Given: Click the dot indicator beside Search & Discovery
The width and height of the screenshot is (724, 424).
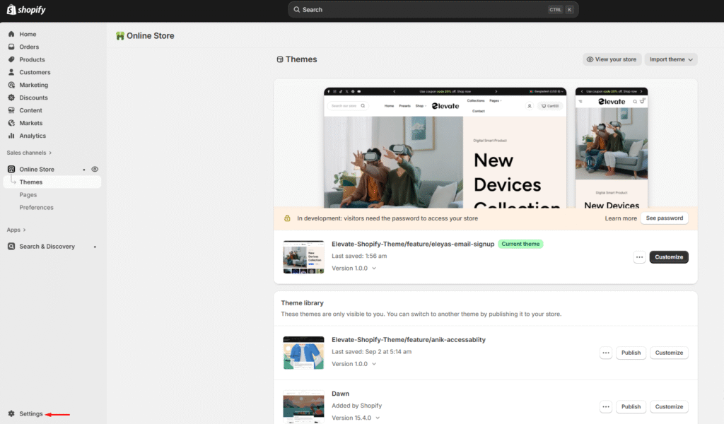Looking at the screenshot, I should click(x=95, y=247).
